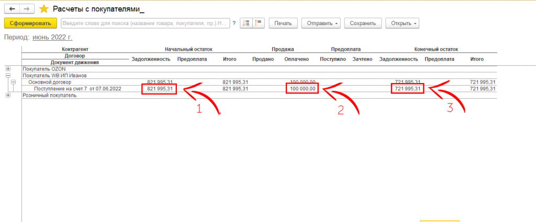Expand the Покупатель OZON row

pyautogui.click(x=7, y=69)
